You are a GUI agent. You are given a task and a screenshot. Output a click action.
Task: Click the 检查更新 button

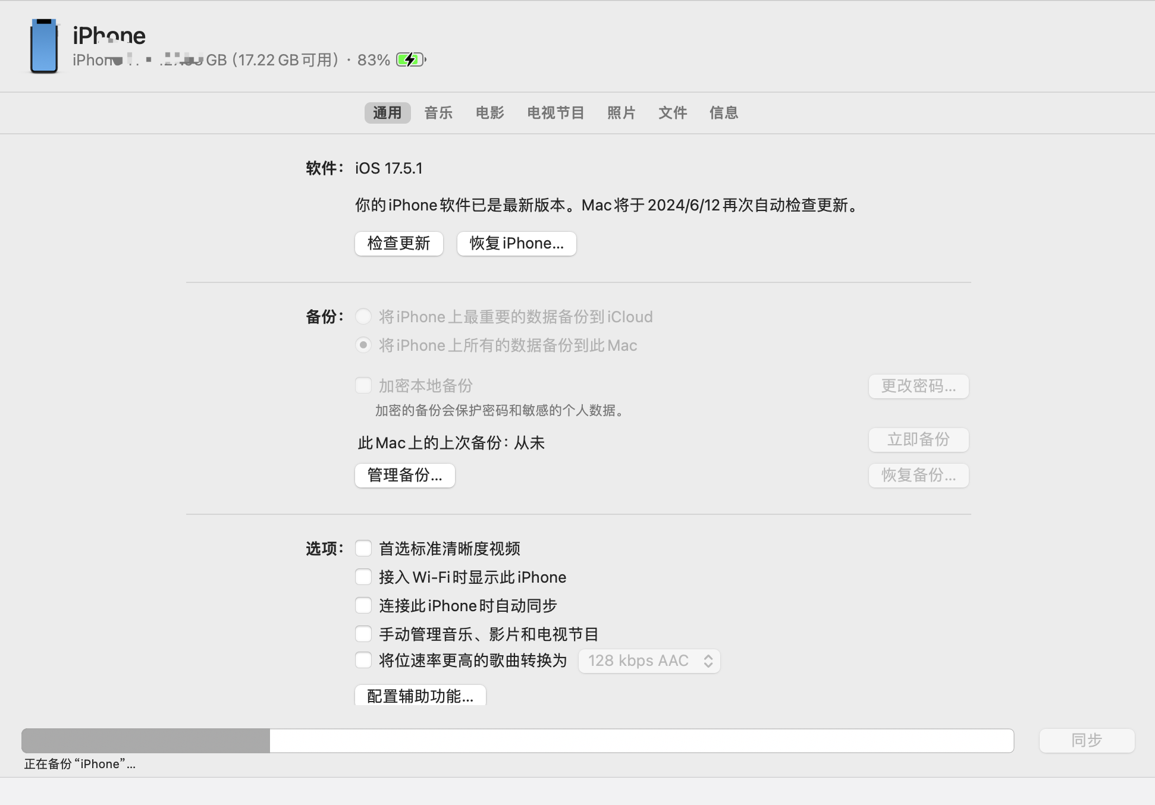398,244
